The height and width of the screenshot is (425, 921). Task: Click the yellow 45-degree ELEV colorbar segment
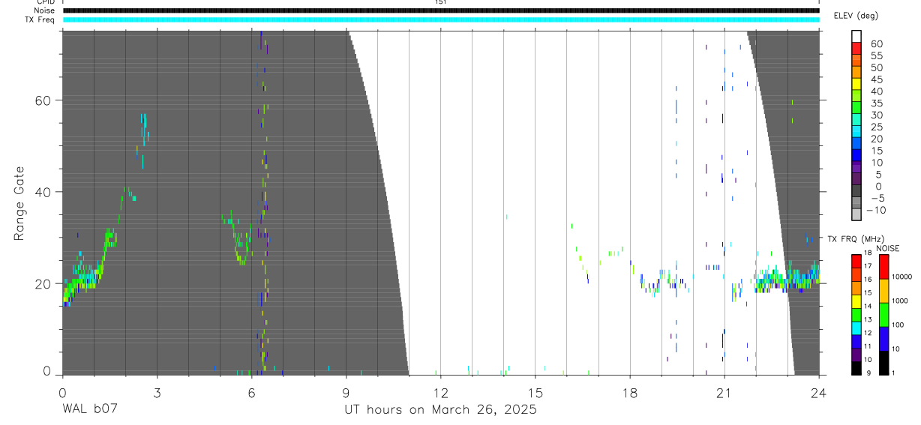[x=856, y=85]
